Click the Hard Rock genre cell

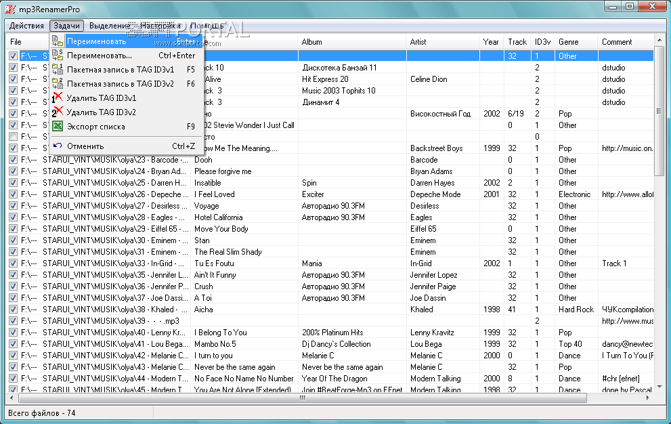576,310
